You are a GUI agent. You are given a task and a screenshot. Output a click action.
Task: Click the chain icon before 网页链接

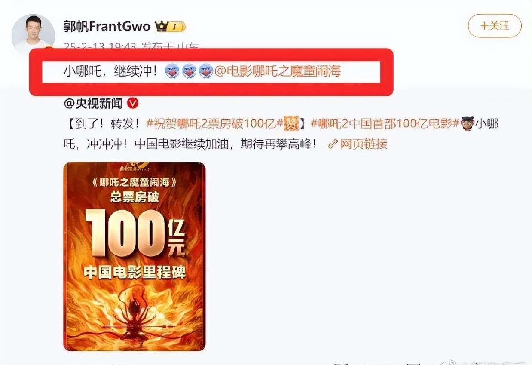click(x=333, y=144)
